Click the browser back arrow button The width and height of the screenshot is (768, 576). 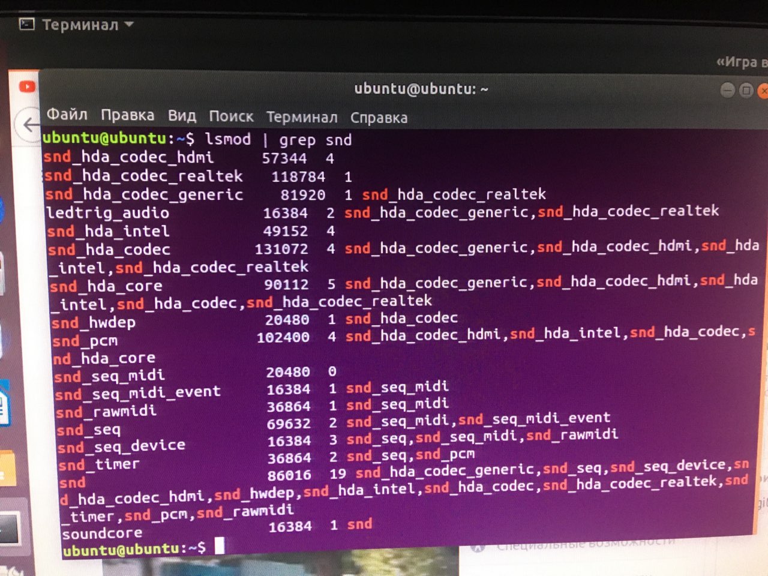(x=28, y=125)
